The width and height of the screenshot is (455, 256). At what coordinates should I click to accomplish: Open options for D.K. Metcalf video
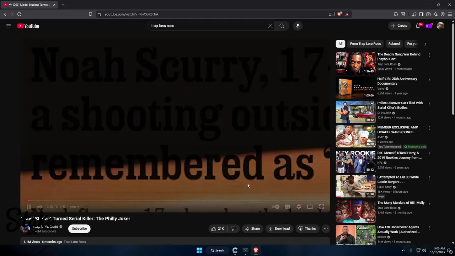point(429,154)
